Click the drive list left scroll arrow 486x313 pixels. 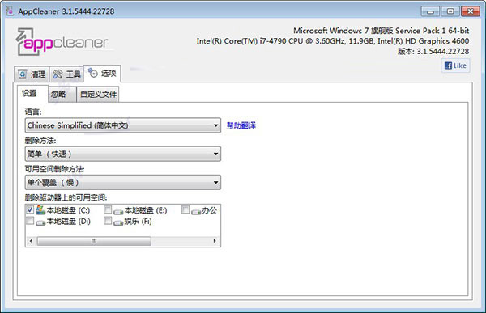(31, 241)
